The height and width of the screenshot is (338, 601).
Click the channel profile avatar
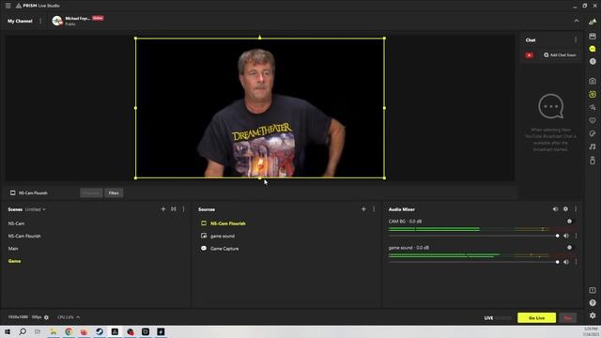[x=57, y=21]
